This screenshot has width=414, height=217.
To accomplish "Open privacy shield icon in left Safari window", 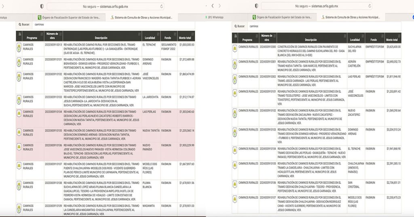I will point(42,6).
